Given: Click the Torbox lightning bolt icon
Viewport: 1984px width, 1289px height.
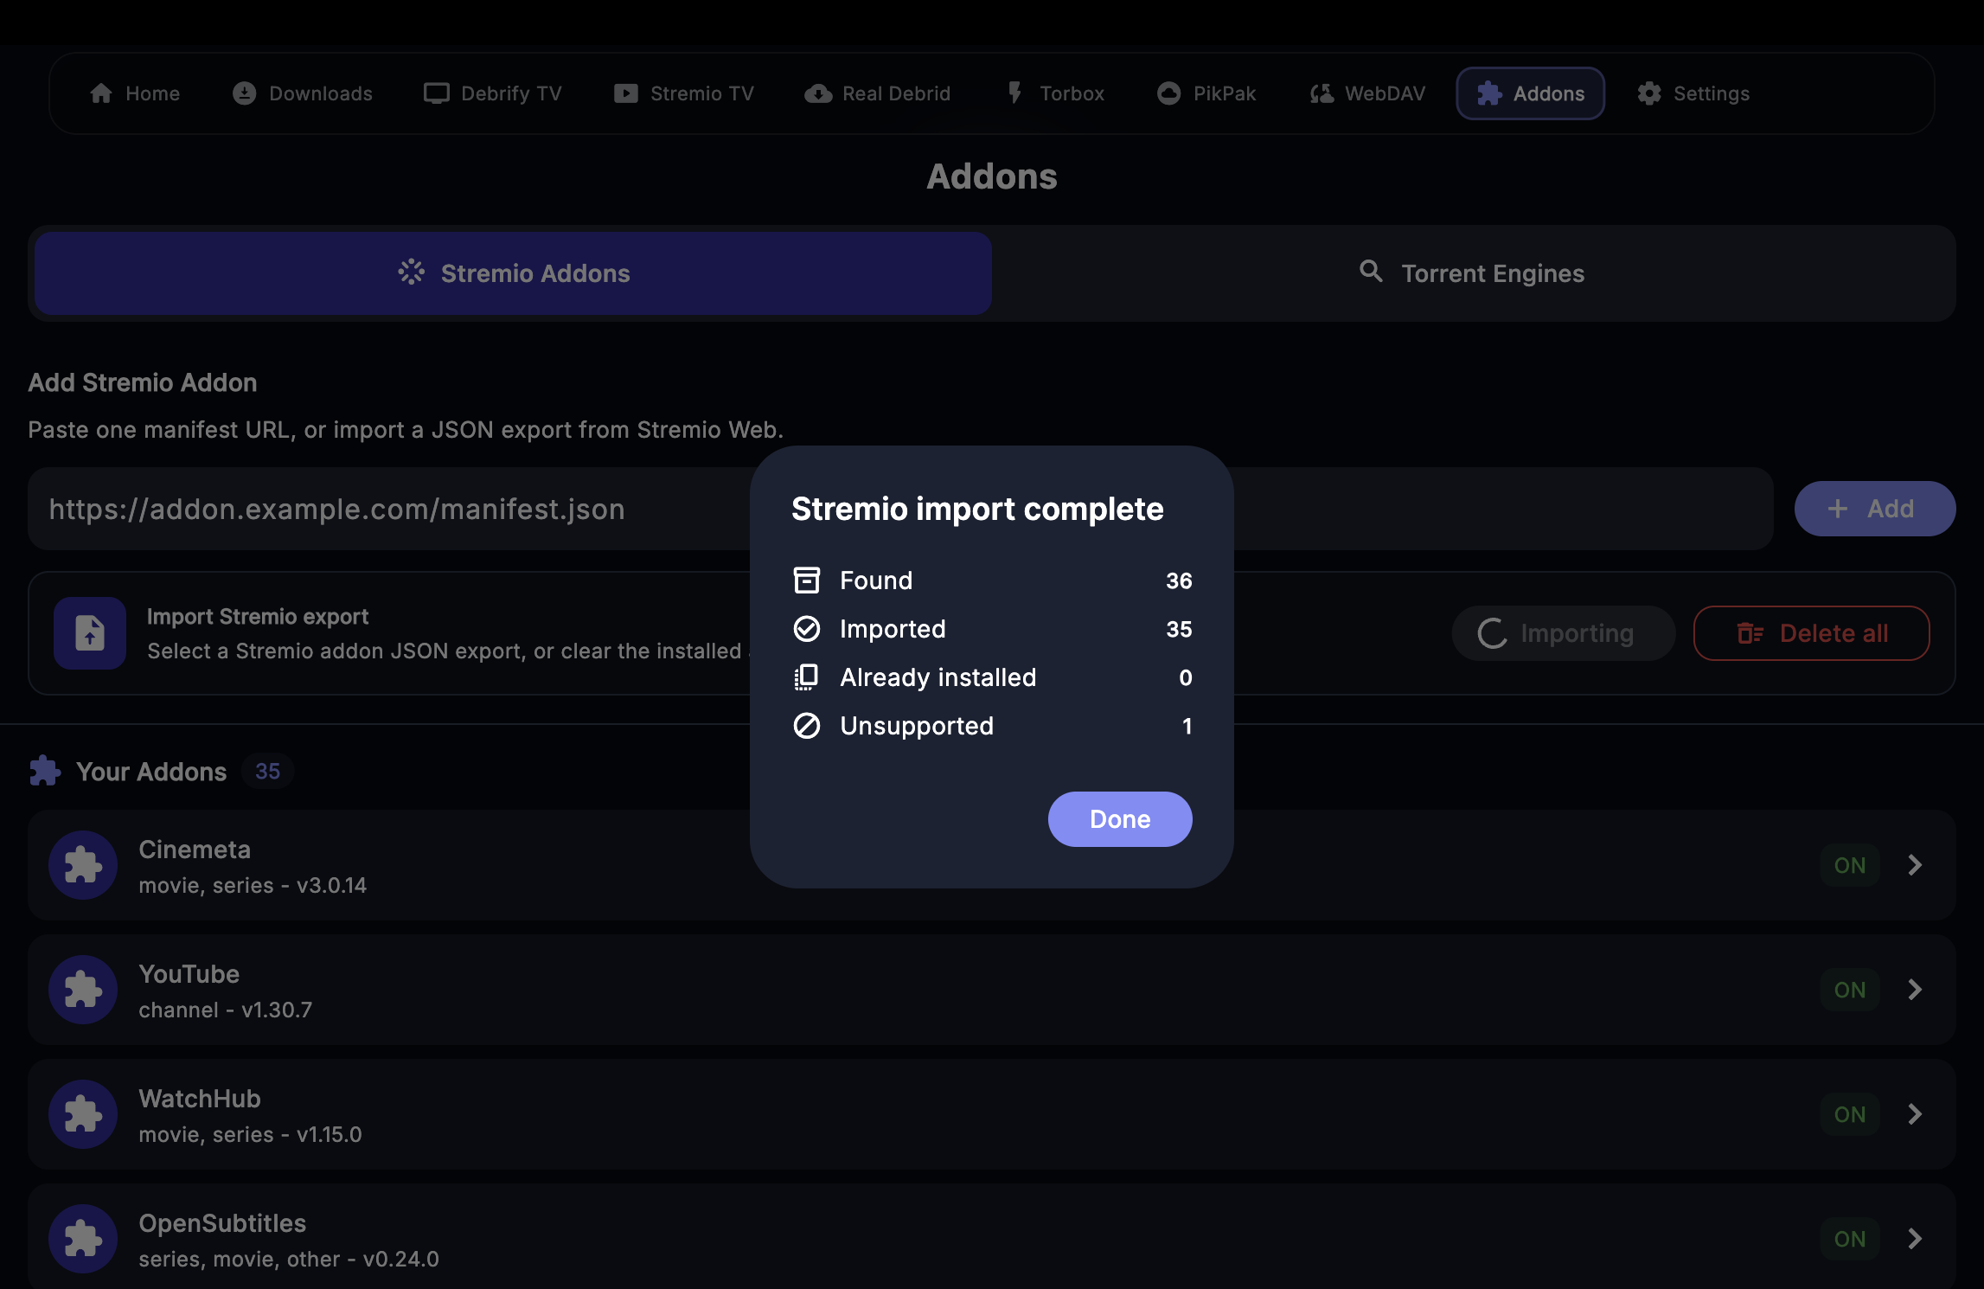Looking at the screenshot, I should (x=1015, y=93).
